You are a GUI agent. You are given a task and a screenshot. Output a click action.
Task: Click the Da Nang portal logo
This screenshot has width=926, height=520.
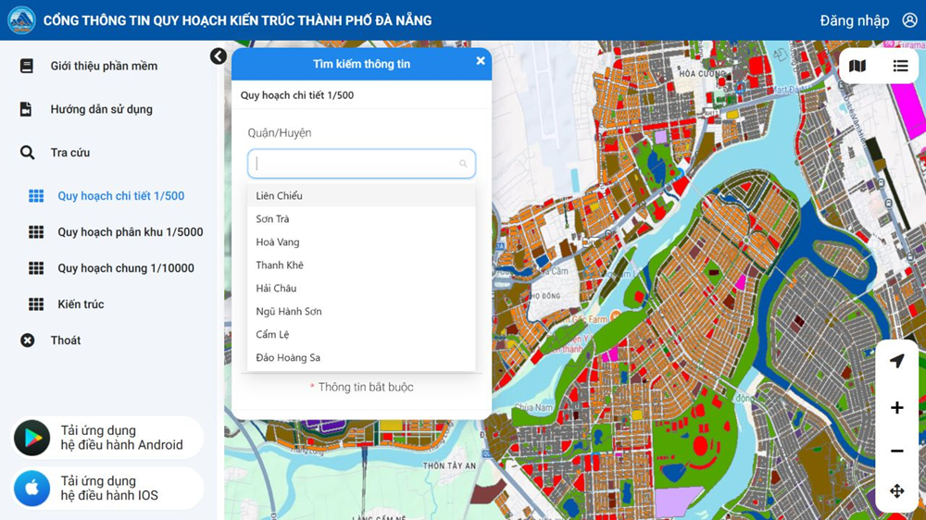click(x=21, y=20)
